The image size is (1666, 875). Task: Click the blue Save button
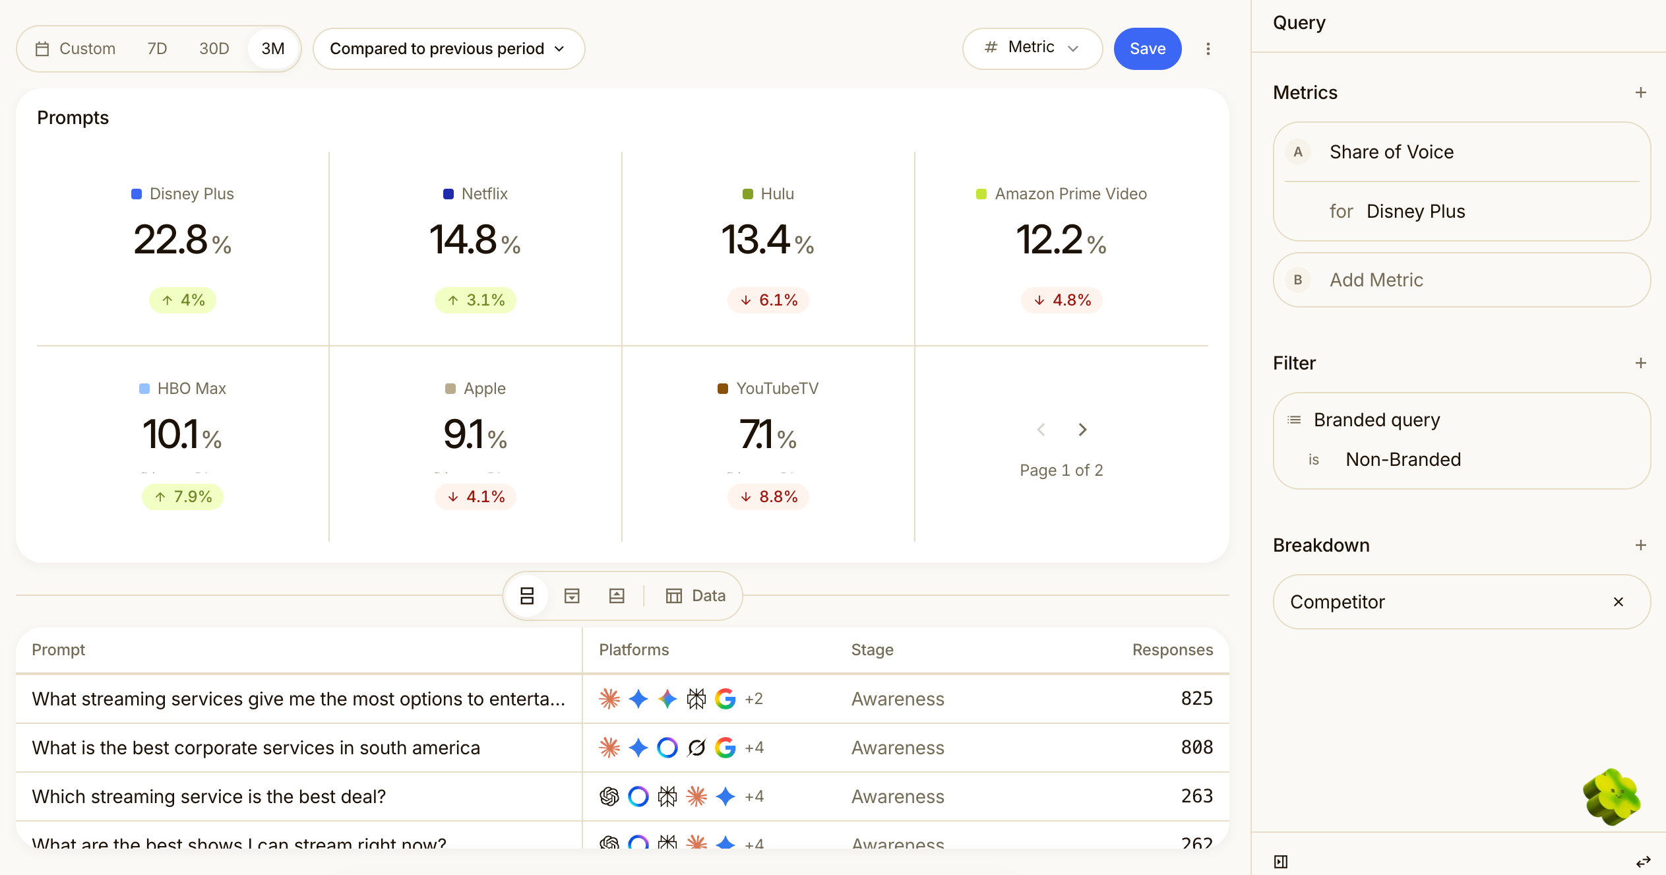tap(1148, 49)
